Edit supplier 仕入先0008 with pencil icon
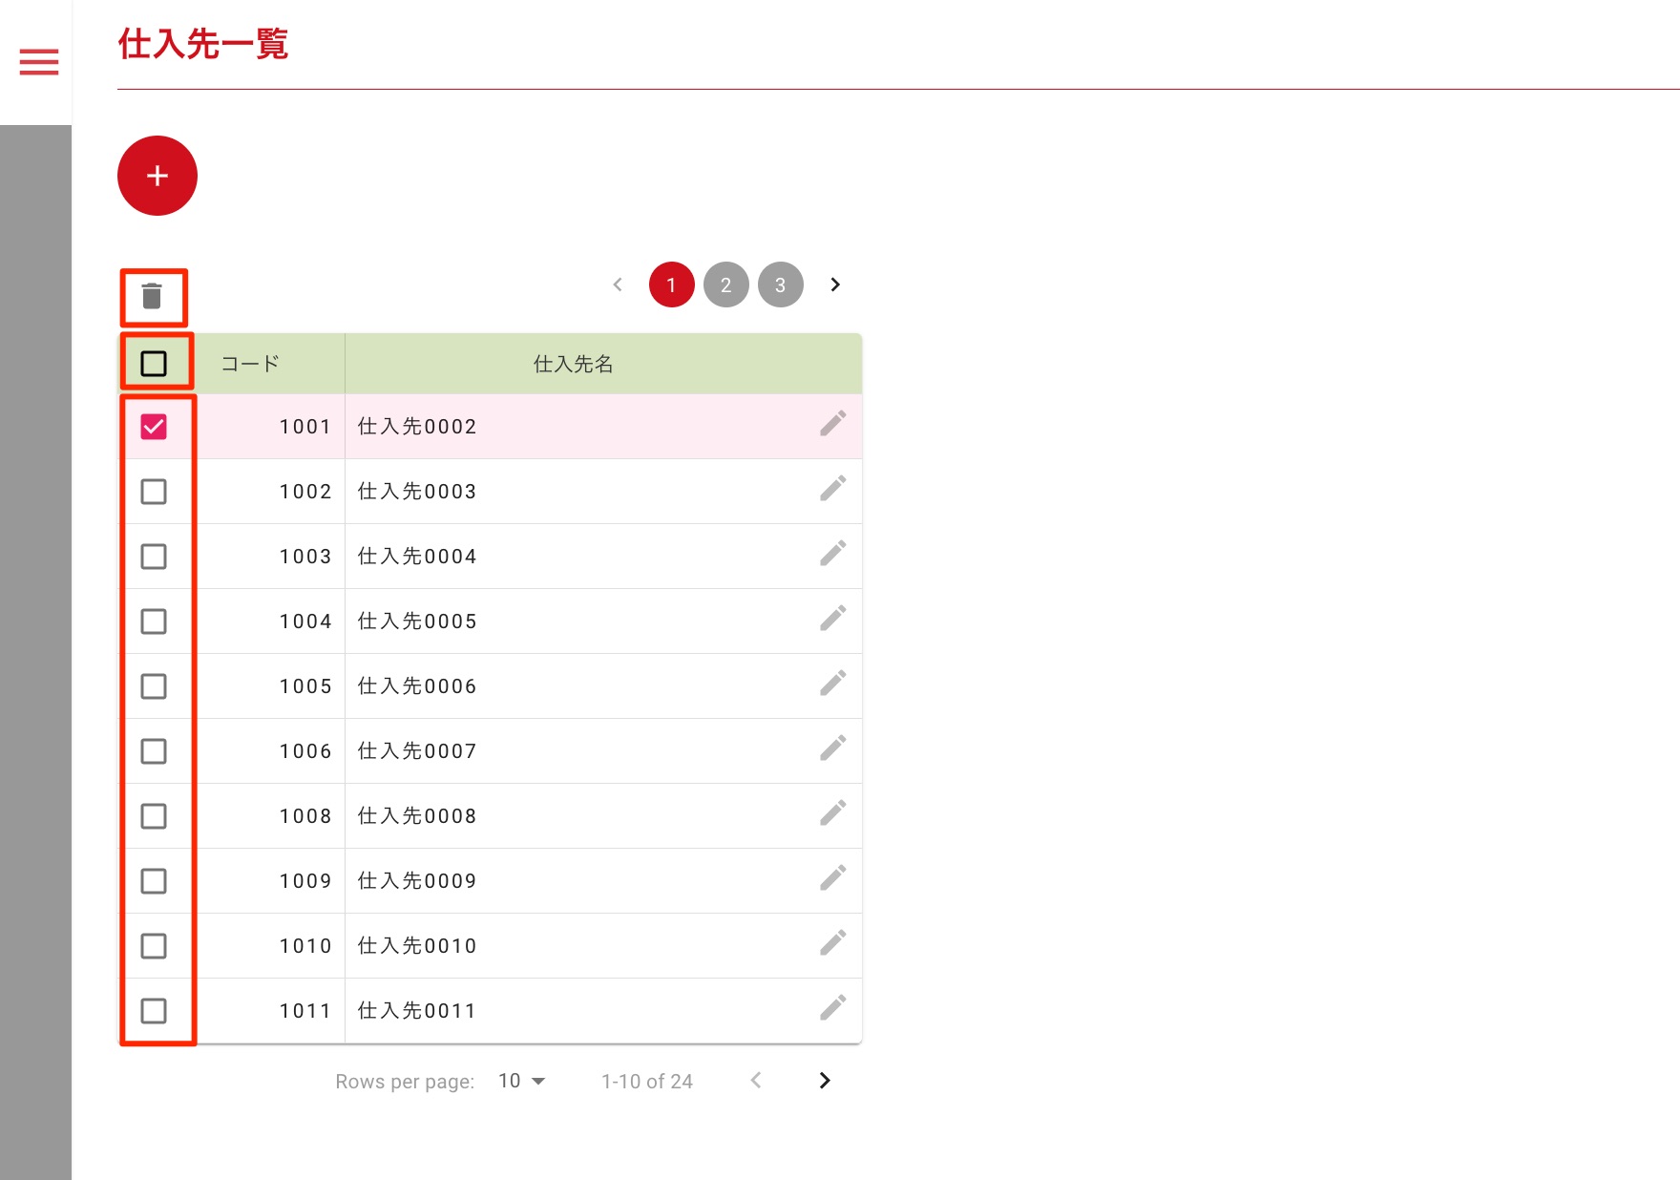 (x=832, y=813)
